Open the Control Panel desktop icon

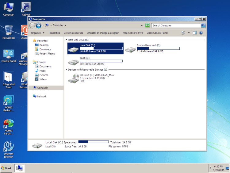click(x=9, y=56)
